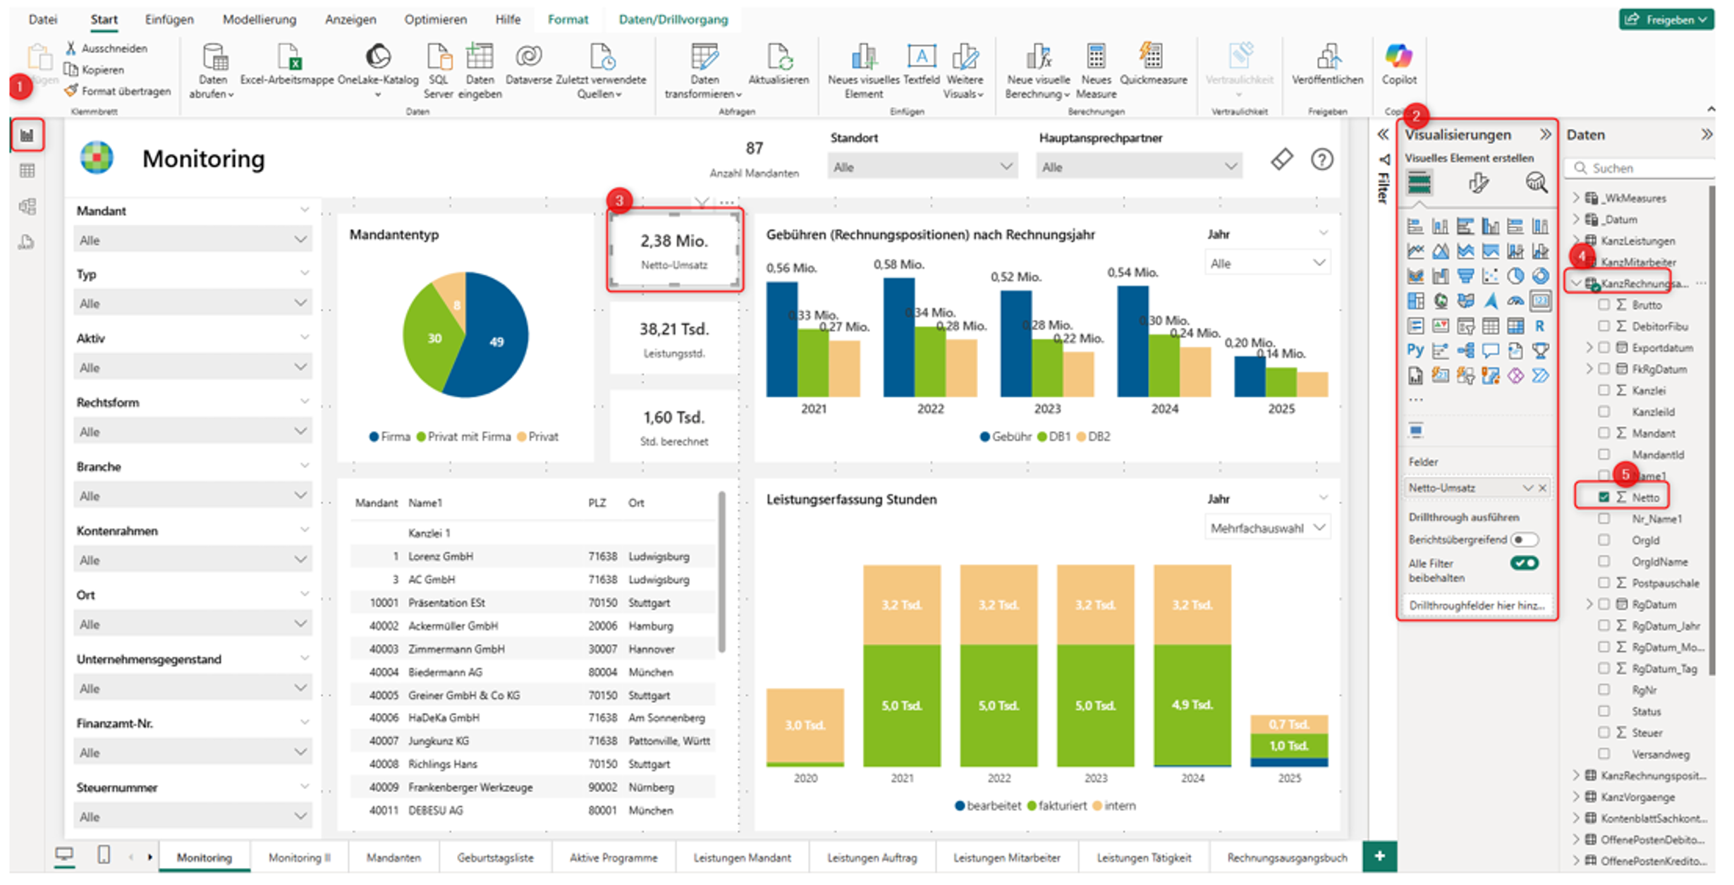The image size is (1734, 885).
Task: Click the Neues Measure icon
Action: [1096, 57]
